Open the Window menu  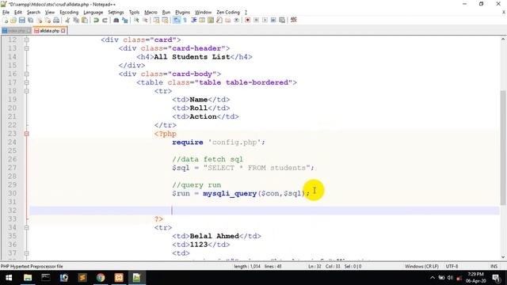203,12
